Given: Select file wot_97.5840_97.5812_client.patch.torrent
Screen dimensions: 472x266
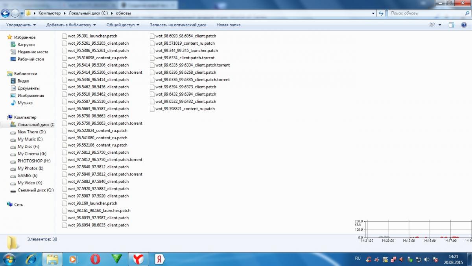Looking at the screenshot, I should 105,174.
